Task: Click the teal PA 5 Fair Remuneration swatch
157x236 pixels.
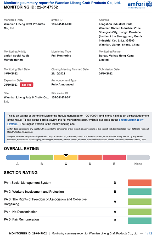Action: click(139, 220)
